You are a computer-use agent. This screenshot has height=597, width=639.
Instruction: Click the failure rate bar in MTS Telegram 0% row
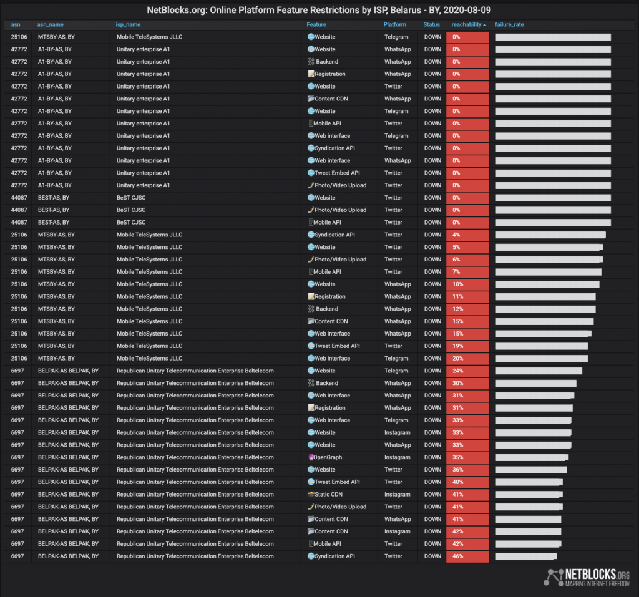tap(553, 37)
